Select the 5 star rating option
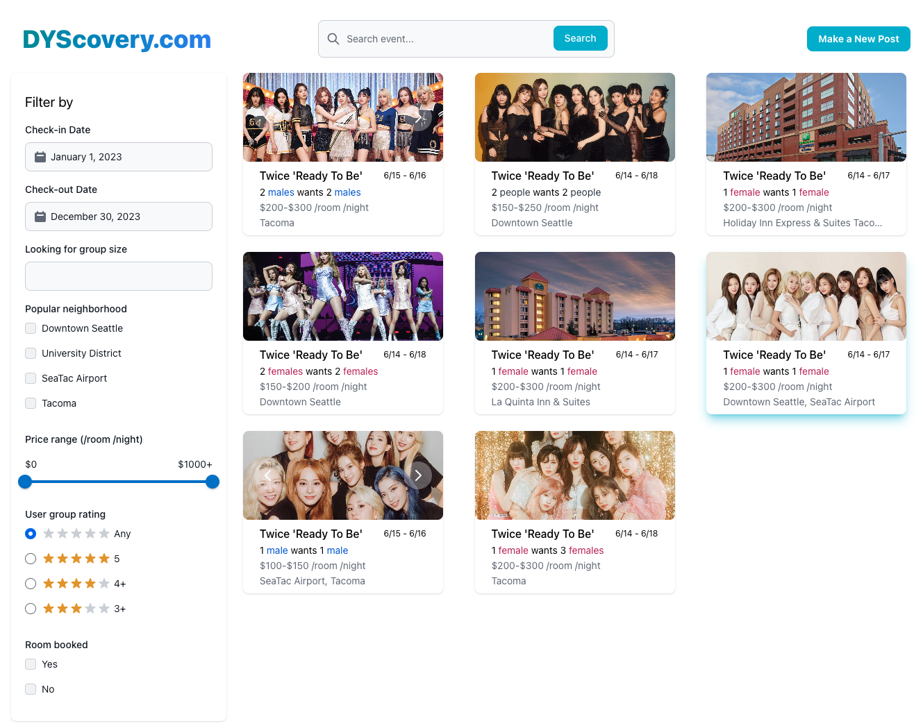The image size is (923, 728). 31,559
